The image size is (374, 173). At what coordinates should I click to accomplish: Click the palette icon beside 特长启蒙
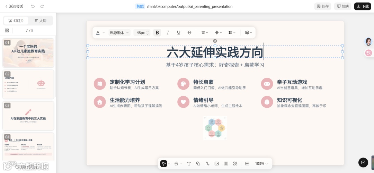tap(183, 84)
